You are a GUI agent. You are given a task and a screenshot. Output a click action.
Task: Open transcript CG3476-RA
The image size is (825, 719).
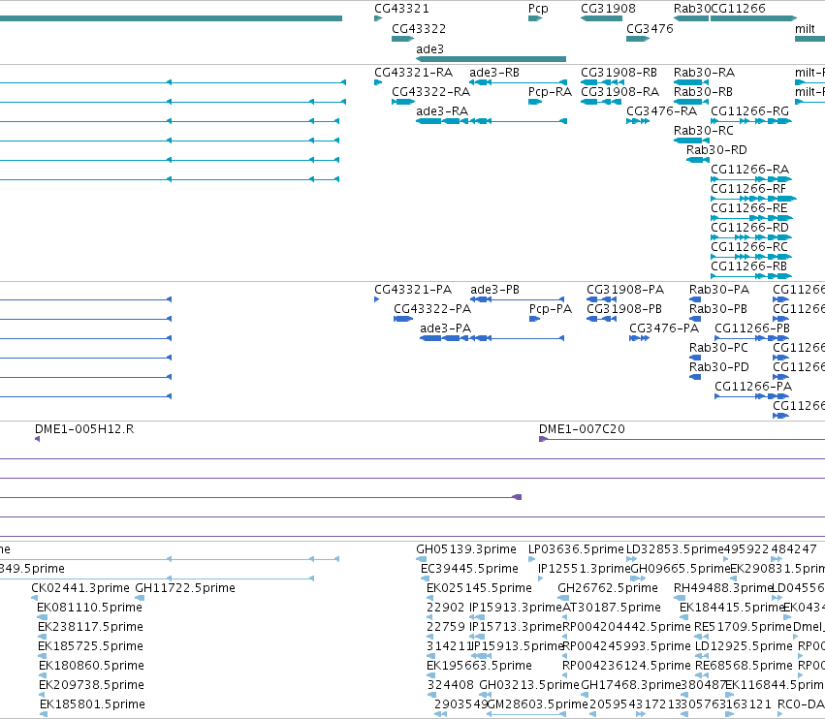pos(638,121)
